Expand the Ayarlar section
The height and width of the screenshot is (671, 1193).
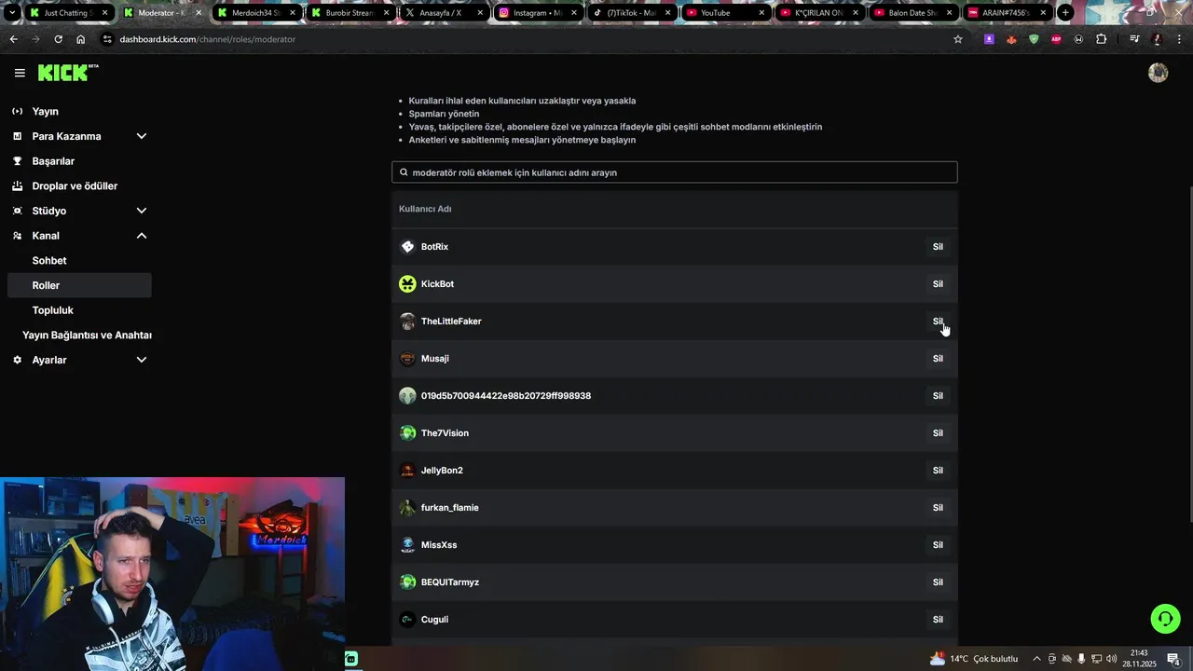click(79, 360)
